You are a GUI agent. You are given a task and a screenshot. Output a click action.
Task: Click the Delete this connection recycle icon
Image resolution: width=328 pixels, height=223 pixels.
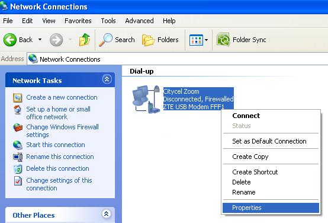pos(18,169)
